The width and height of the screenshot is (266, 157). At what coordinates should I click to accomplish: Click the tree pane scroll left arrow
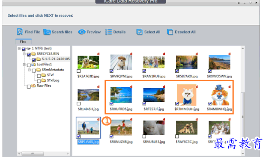(19, 154)
